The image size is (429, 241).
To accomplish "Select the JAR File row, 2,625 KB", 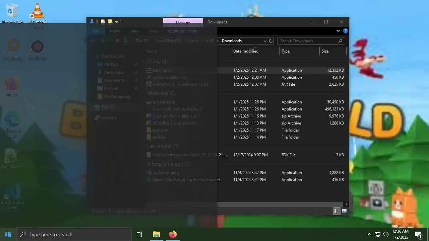I will (245, 84).
